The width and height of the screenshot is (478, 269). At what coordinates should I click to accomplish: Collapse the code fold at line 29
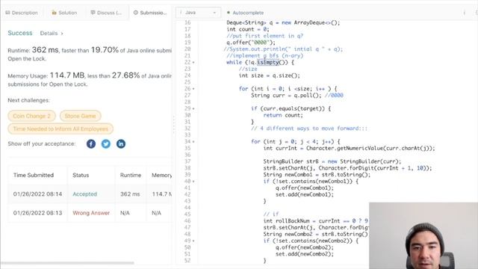pos(193,108)
